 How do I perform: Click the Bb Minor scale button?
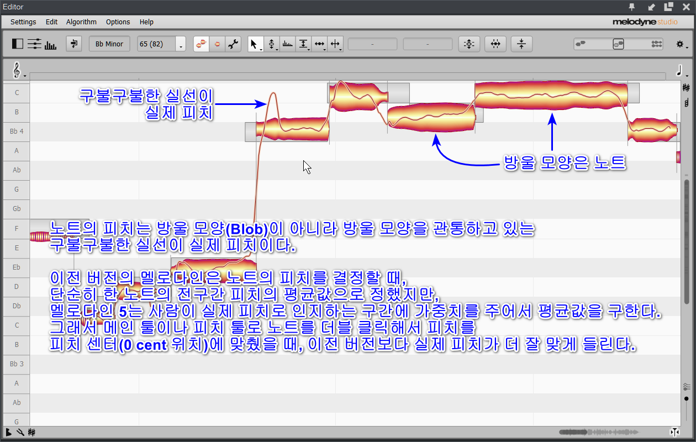109,44
